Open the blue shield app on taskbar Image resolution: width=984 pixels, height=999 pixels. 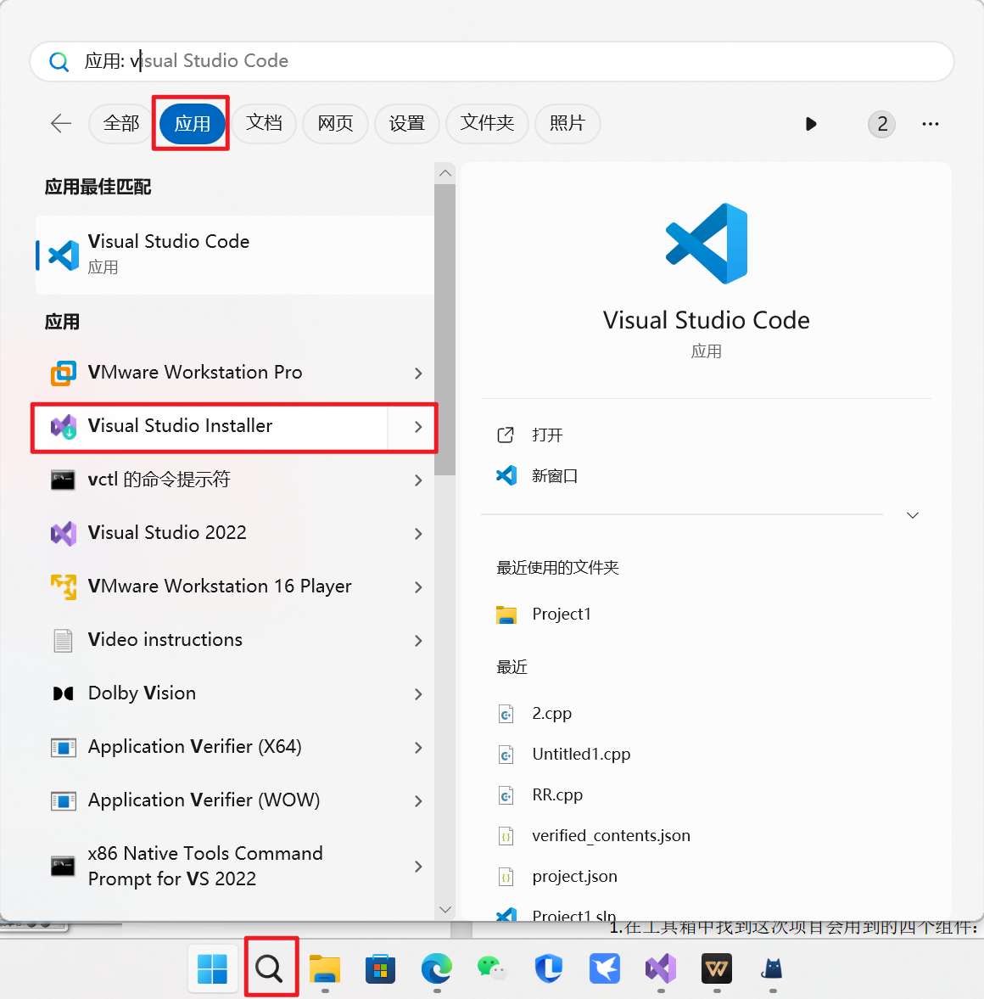click(548, 969)
